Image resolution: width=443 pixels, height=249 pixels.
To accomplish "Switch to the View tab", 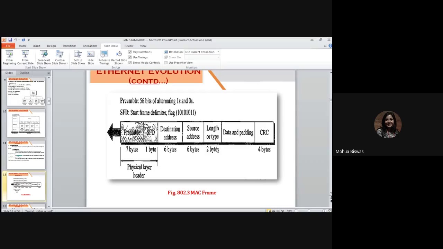I will 143,46.
